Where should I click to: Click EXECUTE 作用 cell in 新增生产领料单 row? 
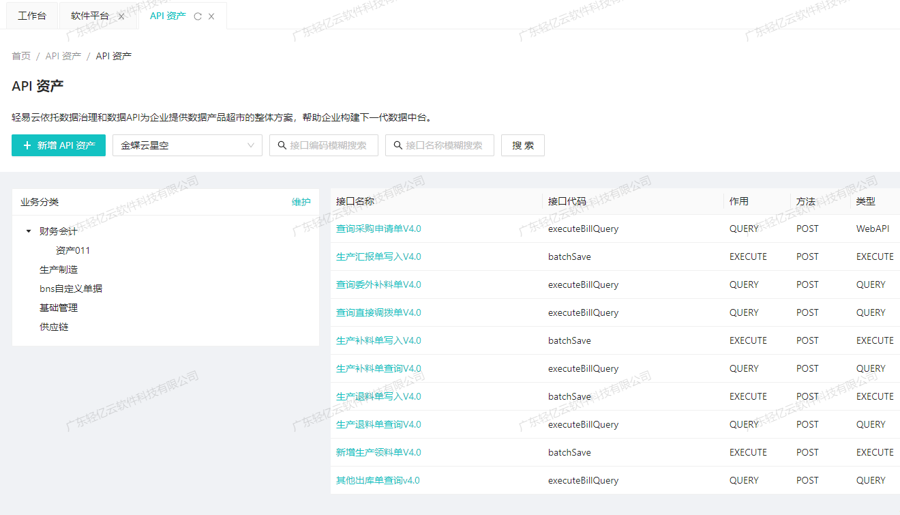click(748, 452)
